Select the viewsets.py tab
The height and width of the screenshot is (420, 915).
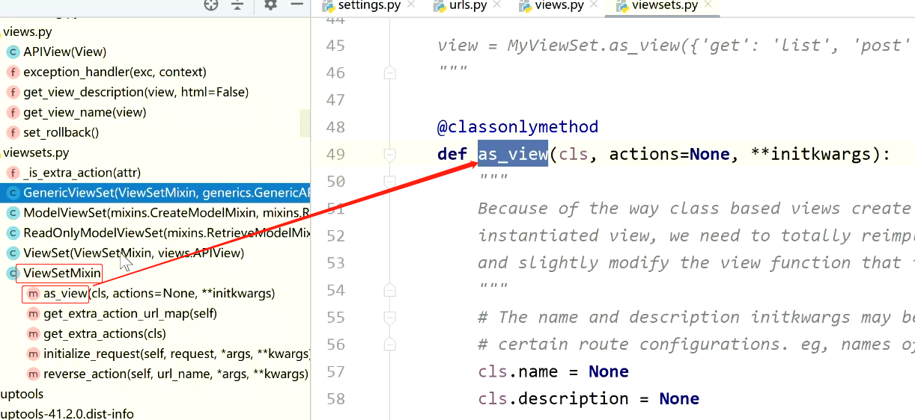click(665, 5)
